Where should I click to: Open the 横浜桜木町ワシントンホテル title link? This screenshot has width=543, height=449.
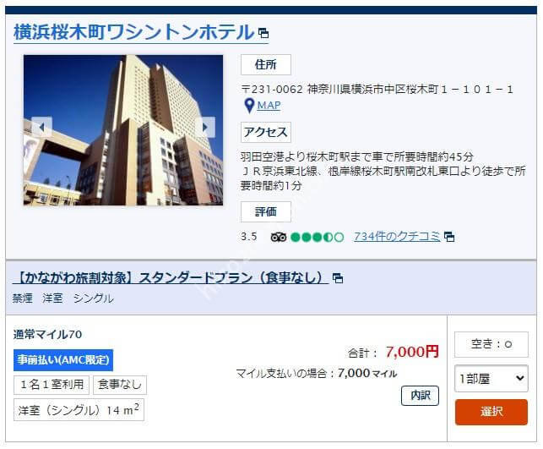133,32
